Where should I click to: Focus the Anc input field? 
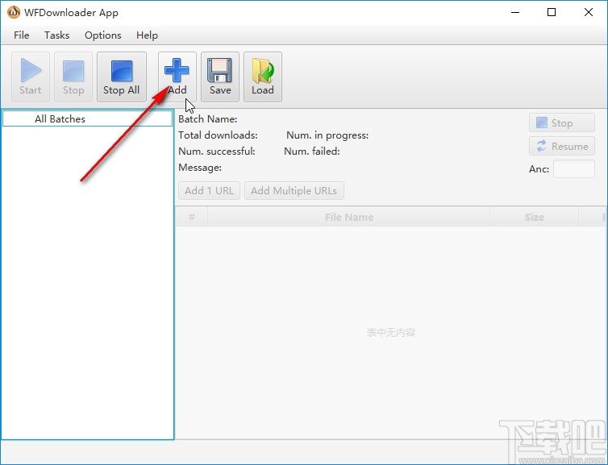point(574,169)
